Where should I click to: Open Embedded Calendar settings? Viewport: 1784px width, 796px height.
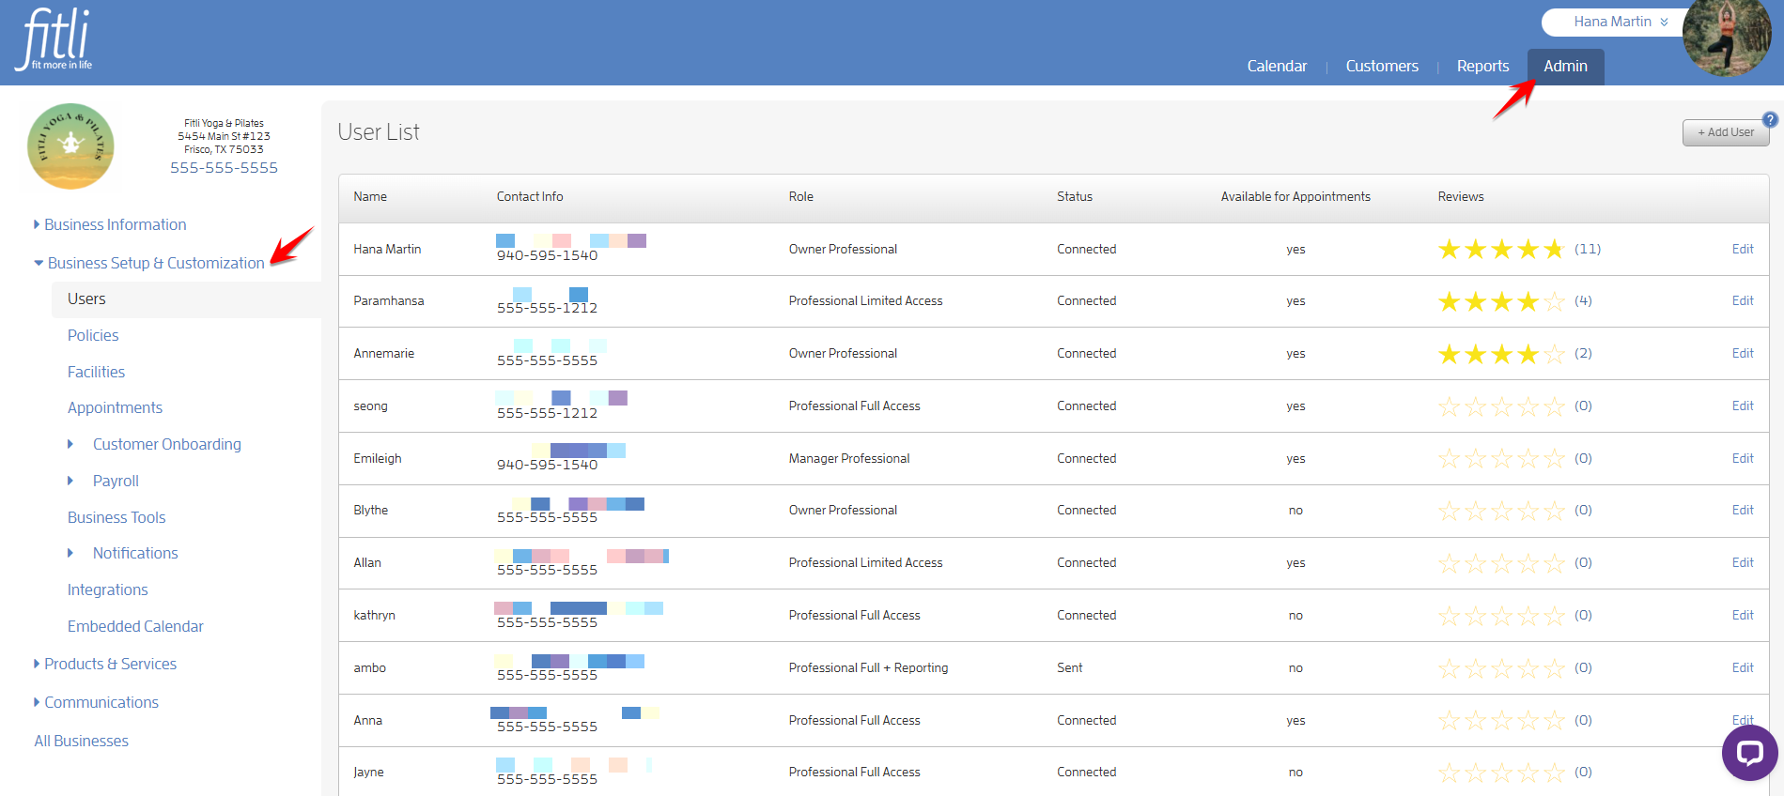pos(135,626)
